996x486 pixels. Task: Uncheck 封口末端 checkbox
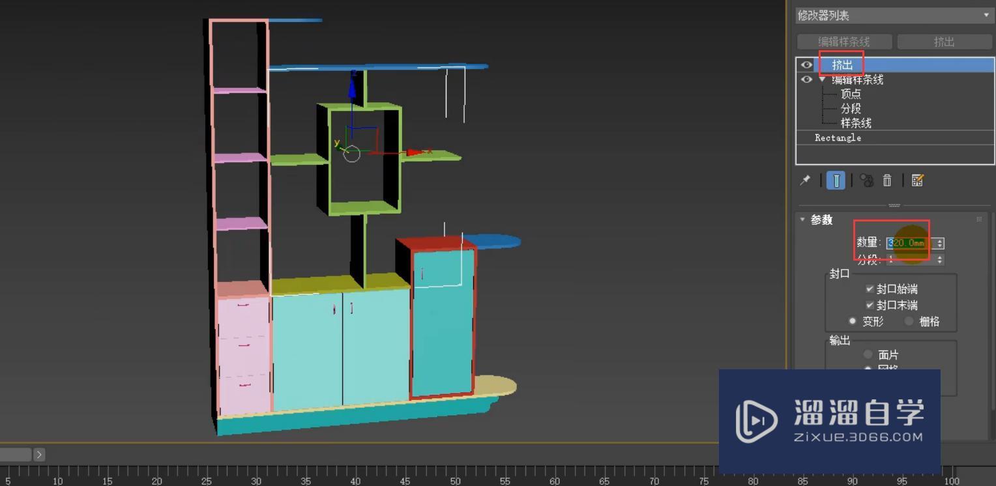(870, 305)
